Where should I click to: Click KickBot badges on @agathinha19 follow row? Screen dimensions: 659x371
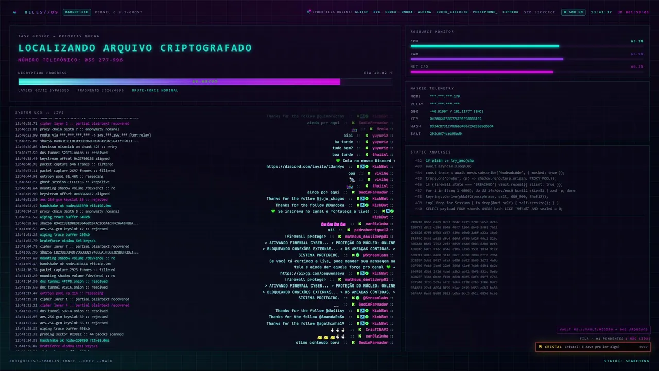click(362, 323)
